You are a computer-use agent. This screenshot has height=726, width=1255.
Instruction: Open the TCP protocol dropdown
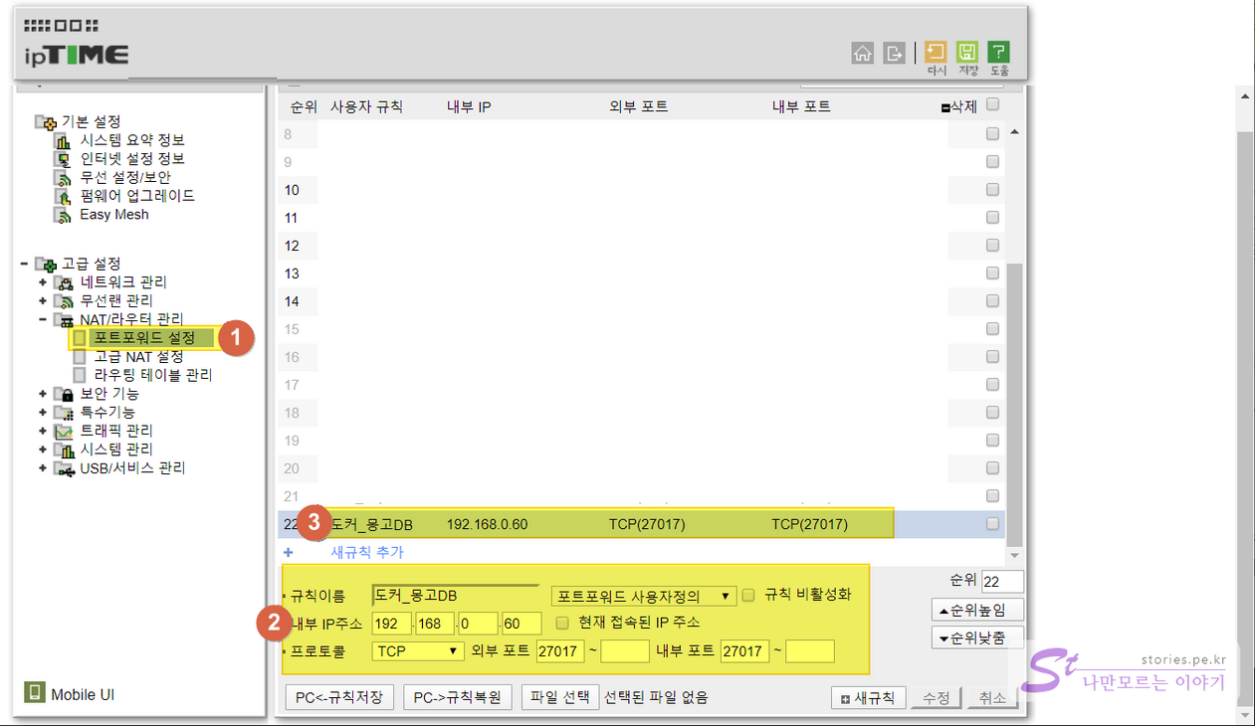(x=418, y=651)
